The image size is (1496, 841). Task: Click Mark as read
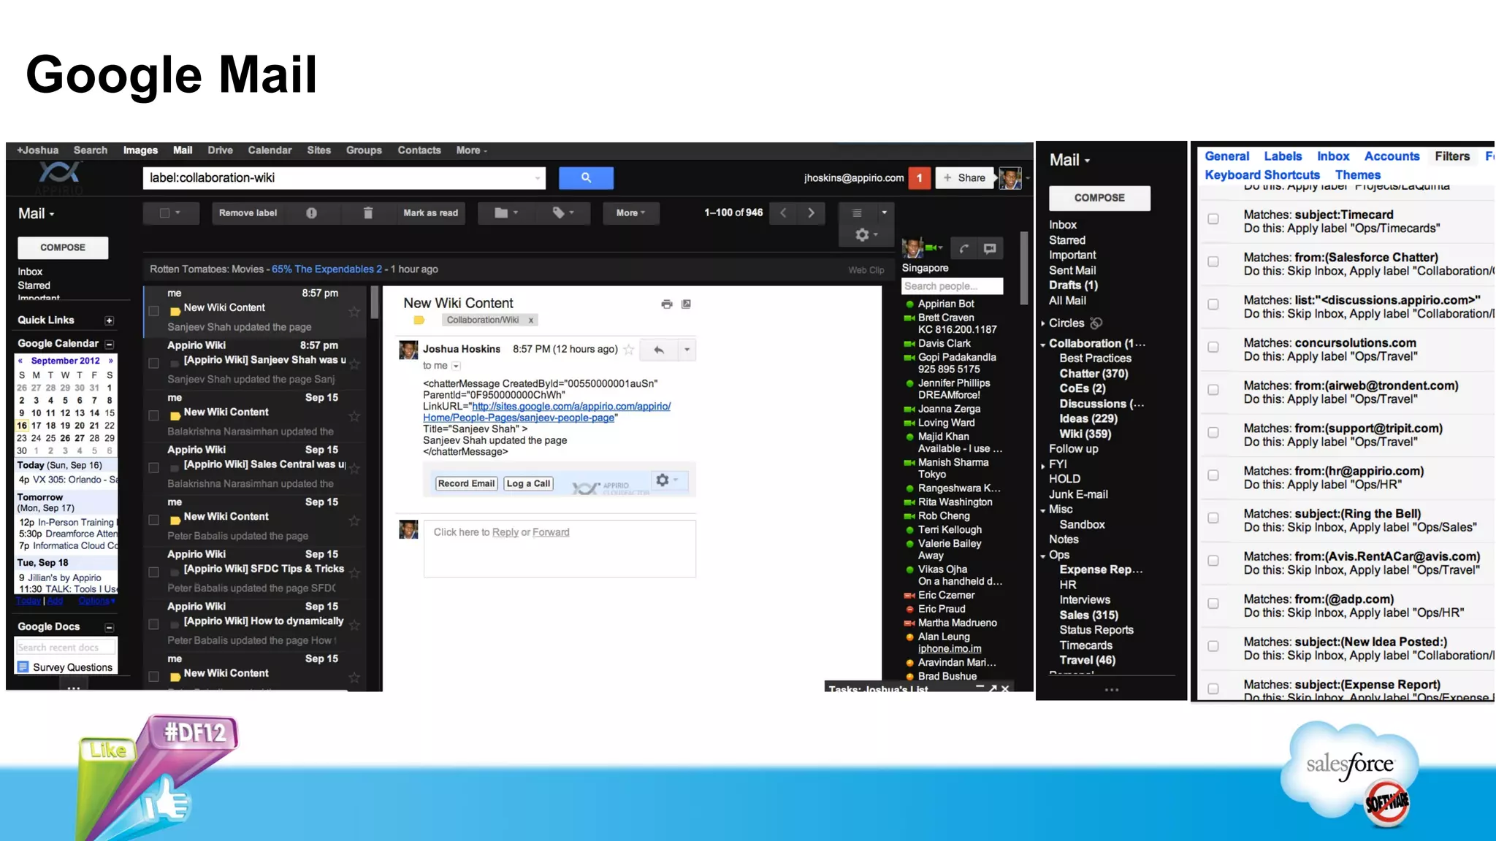(430, 213)
